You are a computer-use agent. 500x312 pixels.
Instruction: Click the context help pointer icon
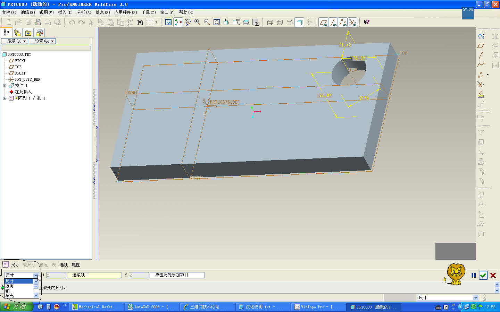click(x=366, y=22)
